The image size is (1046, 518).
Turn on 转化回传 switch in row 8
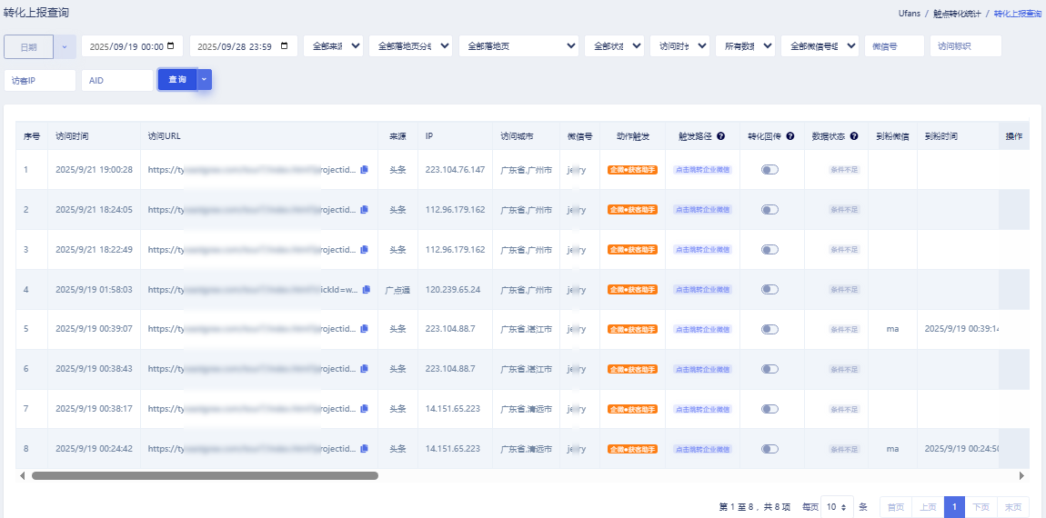[769, 449]
